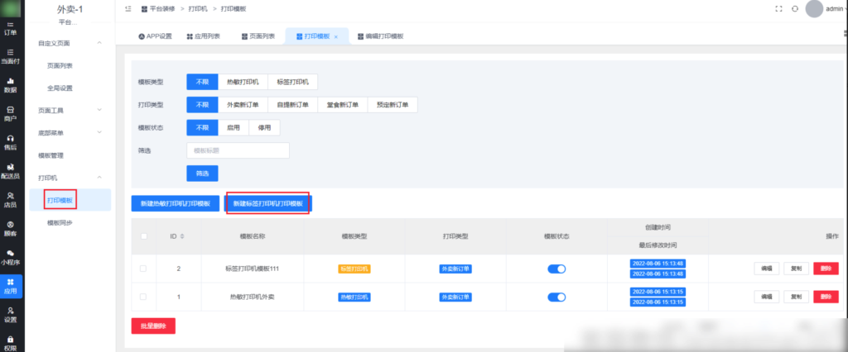The height and width of the screenshot is (352, 848).
Task: Close the 打印模板 tab
Action: click(336, 36)
